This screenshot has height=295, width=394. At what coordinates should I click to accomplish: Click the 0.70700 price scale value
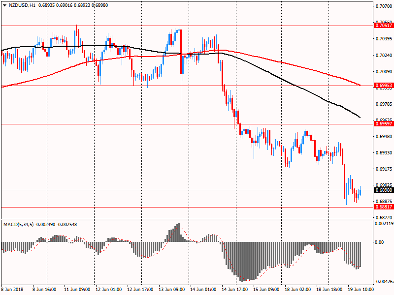(384, 6)
